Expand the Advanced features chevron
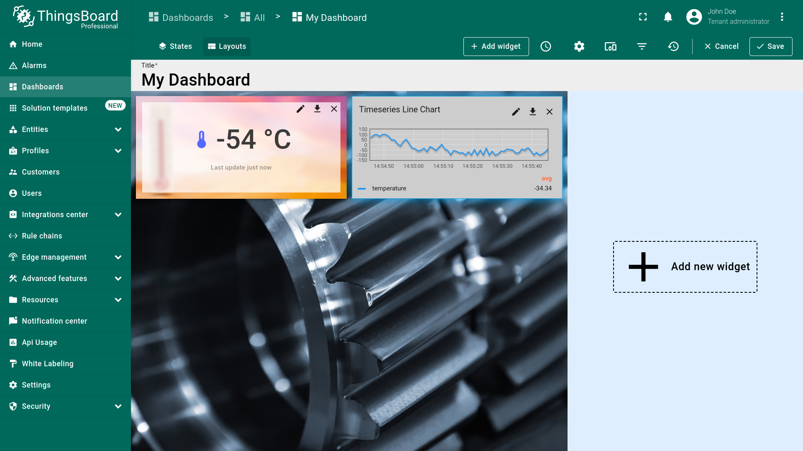The image size is (803, 451). point(118,279)
